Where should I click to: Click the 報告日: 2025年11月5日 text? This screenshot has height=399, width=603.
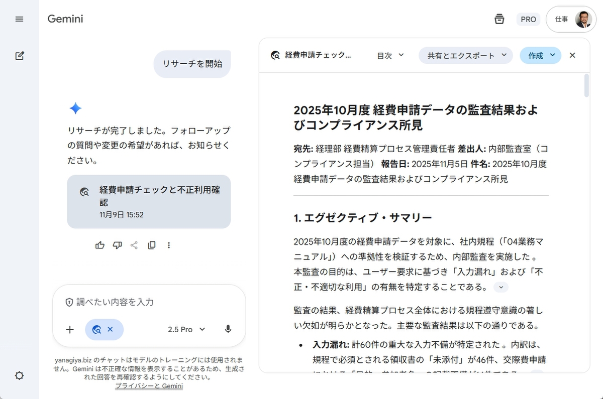click(x=424, y=164)
